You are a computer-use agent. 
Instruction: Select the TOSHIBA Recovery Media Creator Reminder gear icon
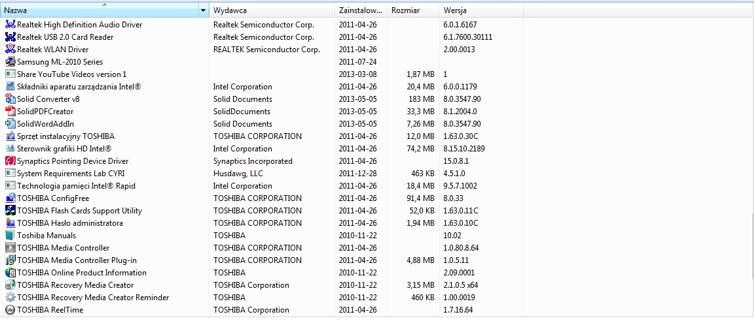[10, 298]
